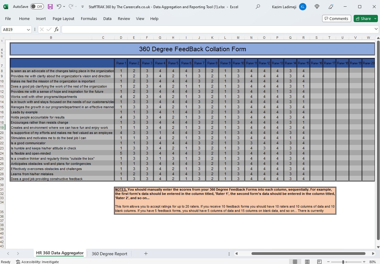
Task: Click the Save icon on Quick Access Toolbar
Action: tap(50, 6)
